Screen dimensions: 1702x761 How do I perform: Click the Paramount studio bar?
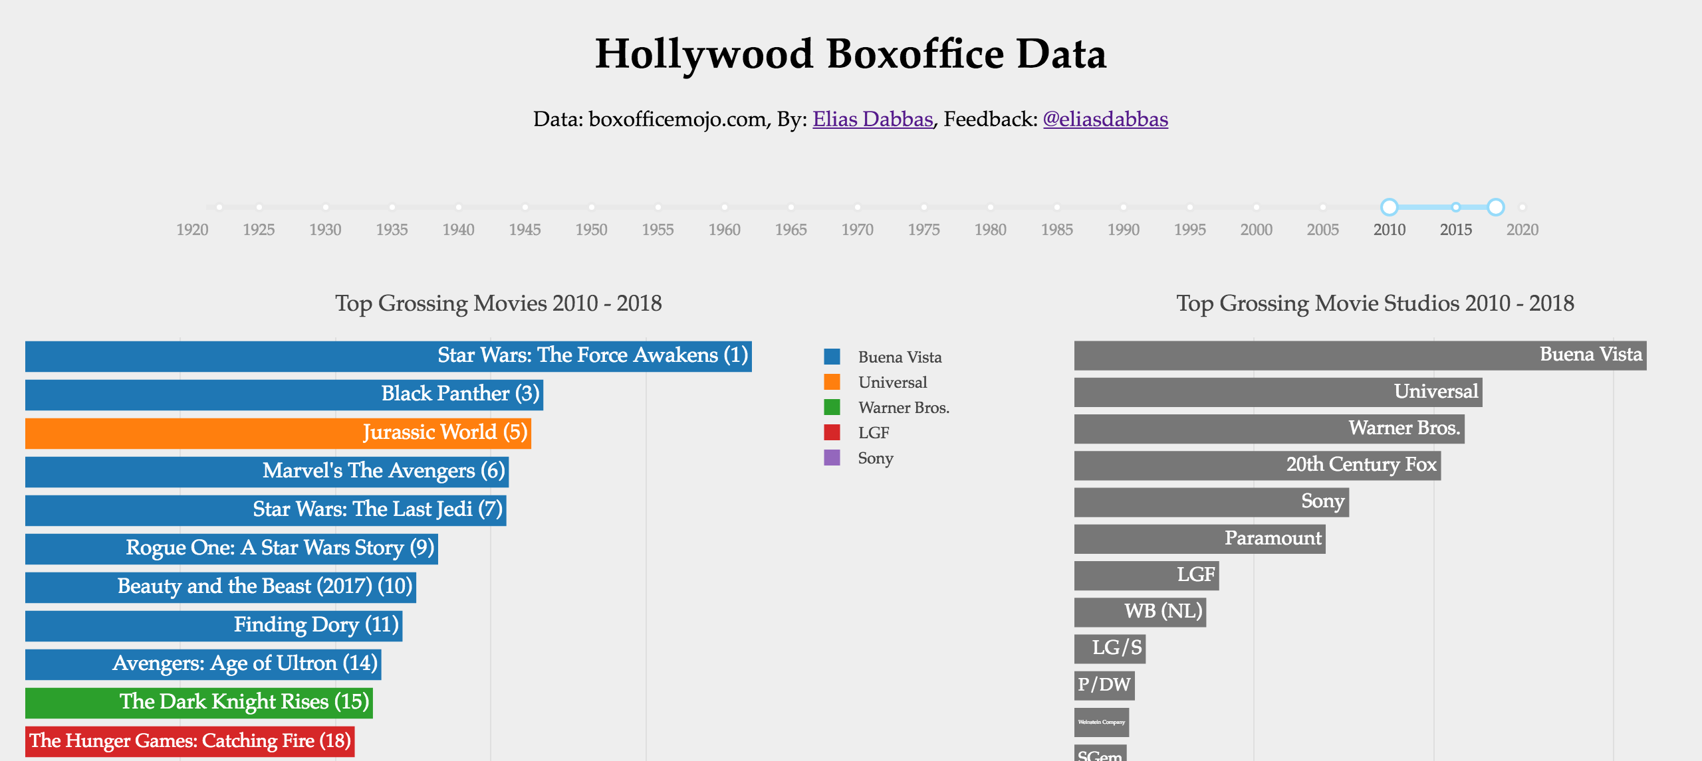[1200, 539]
